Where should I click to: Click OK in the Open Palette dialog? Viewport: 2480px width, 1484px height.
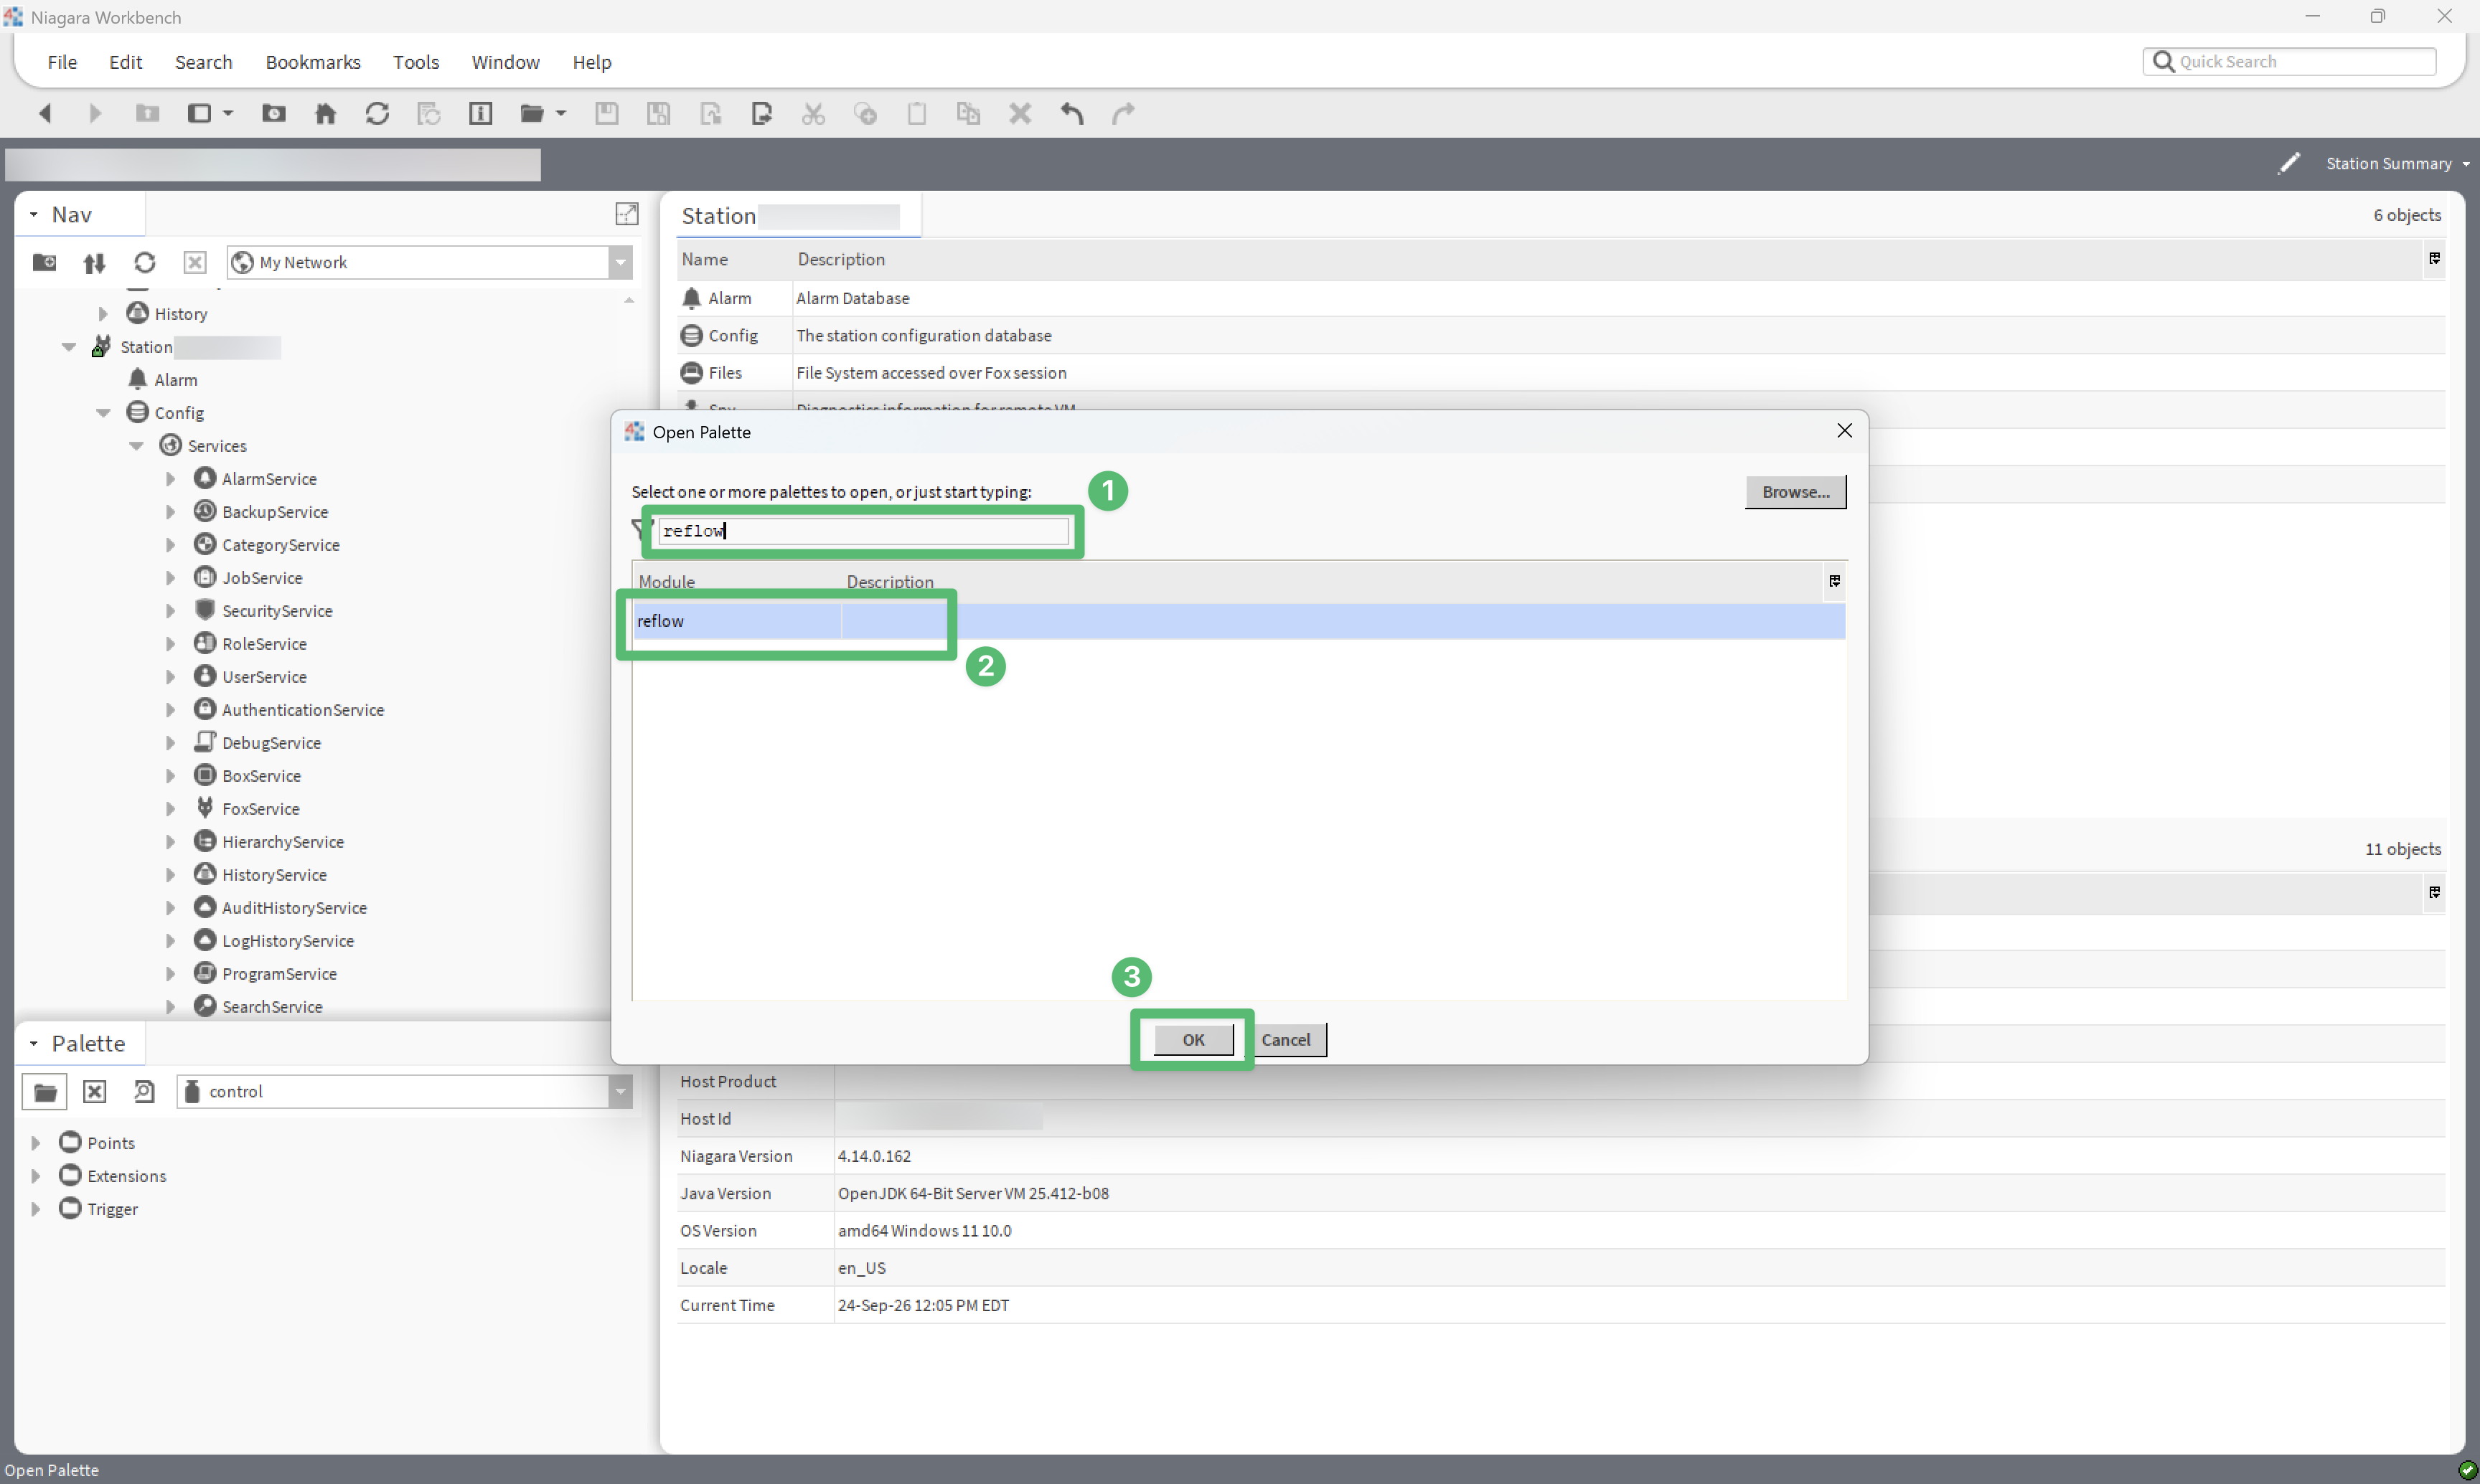tap(1193, 1040)
